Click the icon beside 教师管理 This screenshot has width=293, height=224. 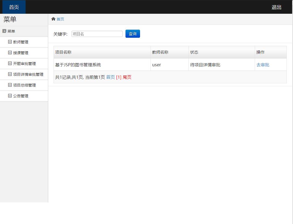10,42
